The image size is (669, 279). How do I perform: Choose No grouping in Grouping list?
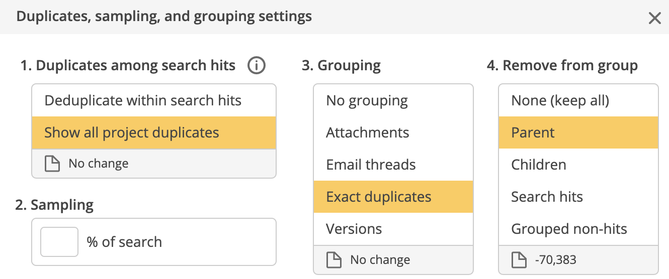pos(393,100)
